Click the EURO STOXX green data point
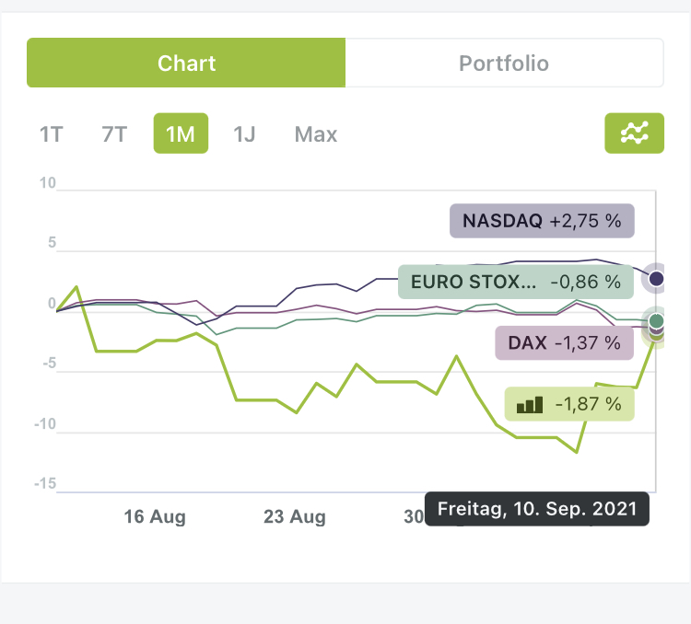The image size is (691, 624). [x=656, y=320]
